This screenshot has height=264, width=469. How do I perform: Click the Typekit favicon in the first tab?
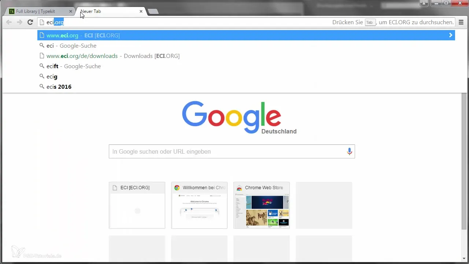tap(12, 11)
